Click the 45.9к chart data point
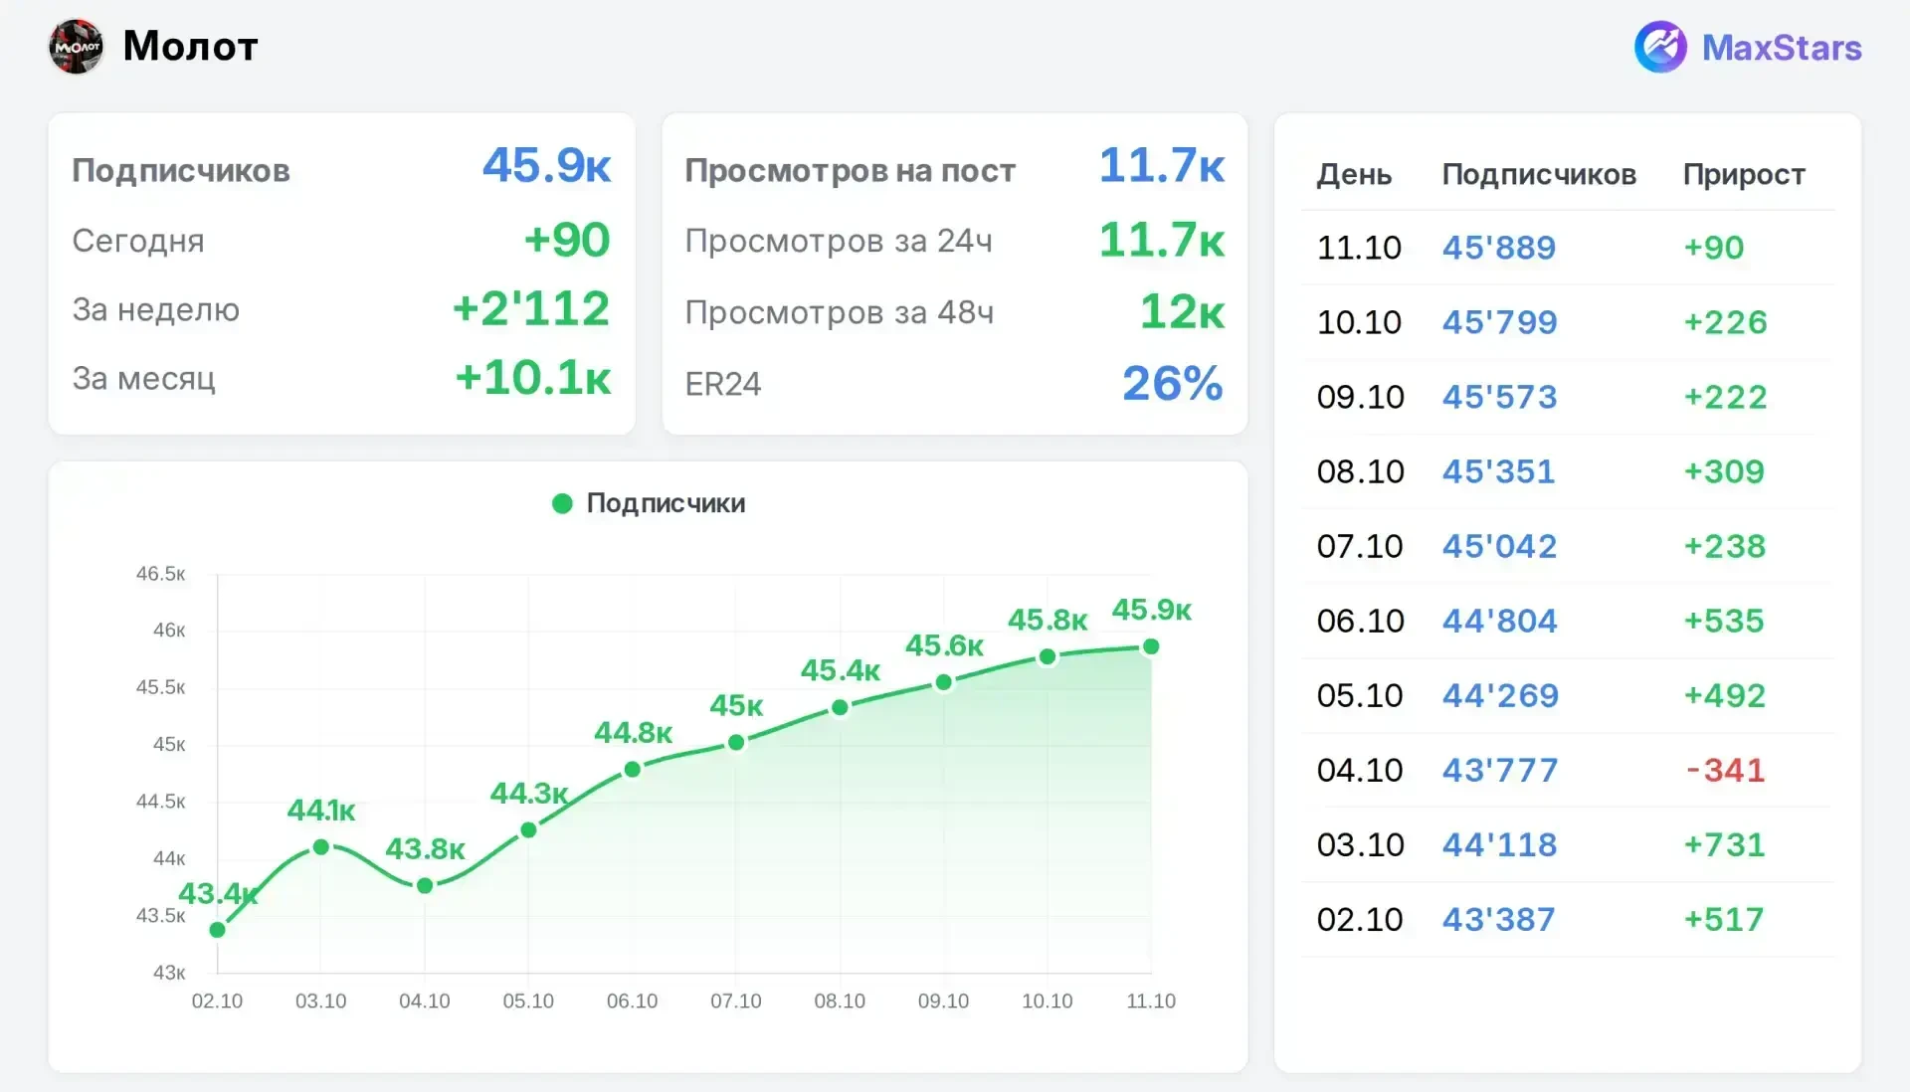Screen dimensions: 1910x1092 [x=1151, y=646]
